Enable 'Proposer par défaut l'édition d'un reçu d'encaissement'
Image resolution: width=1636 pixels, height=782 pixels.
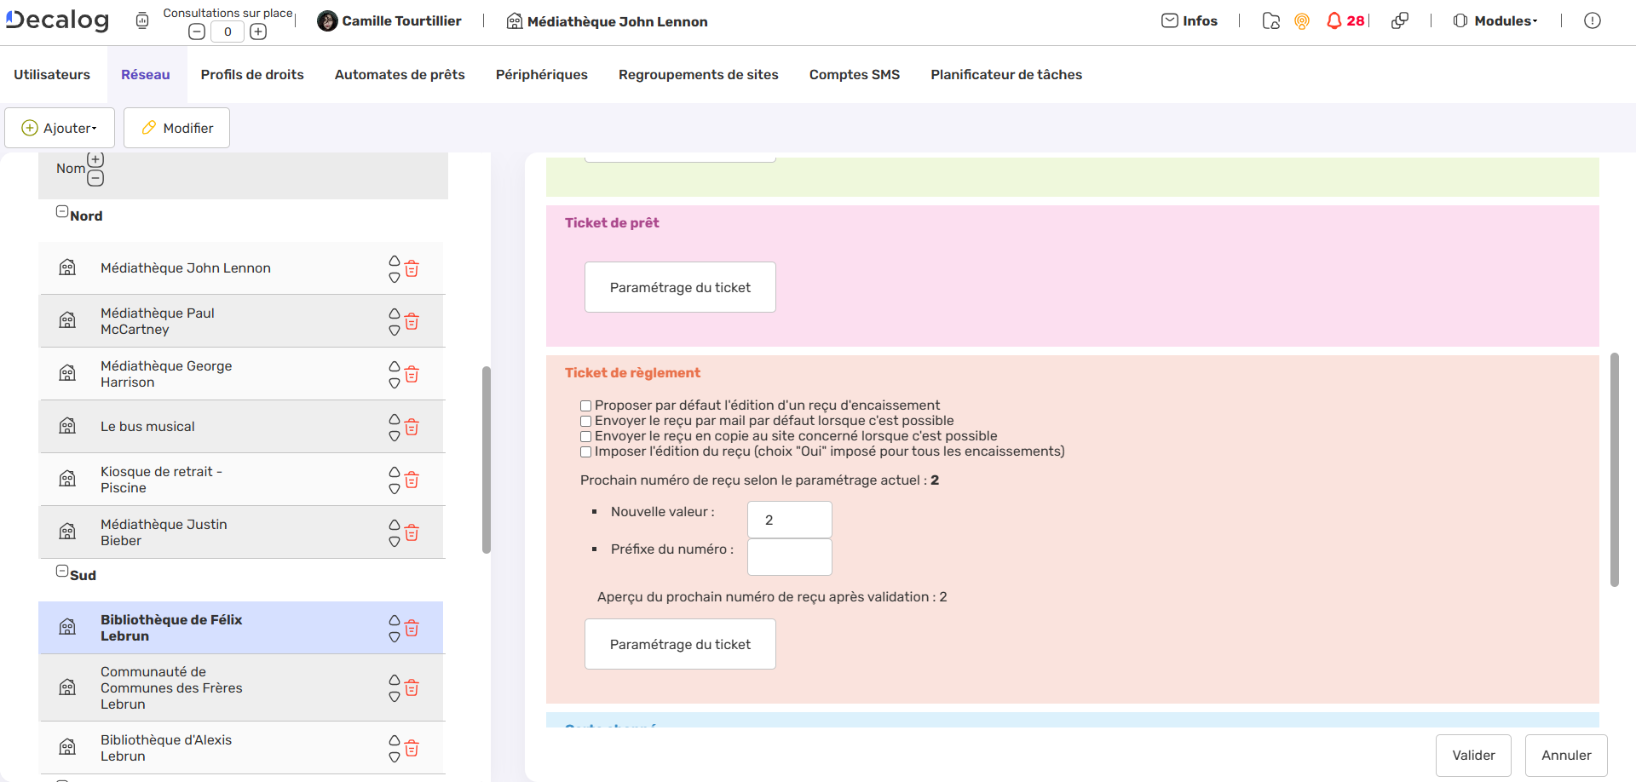coord(585,405)
